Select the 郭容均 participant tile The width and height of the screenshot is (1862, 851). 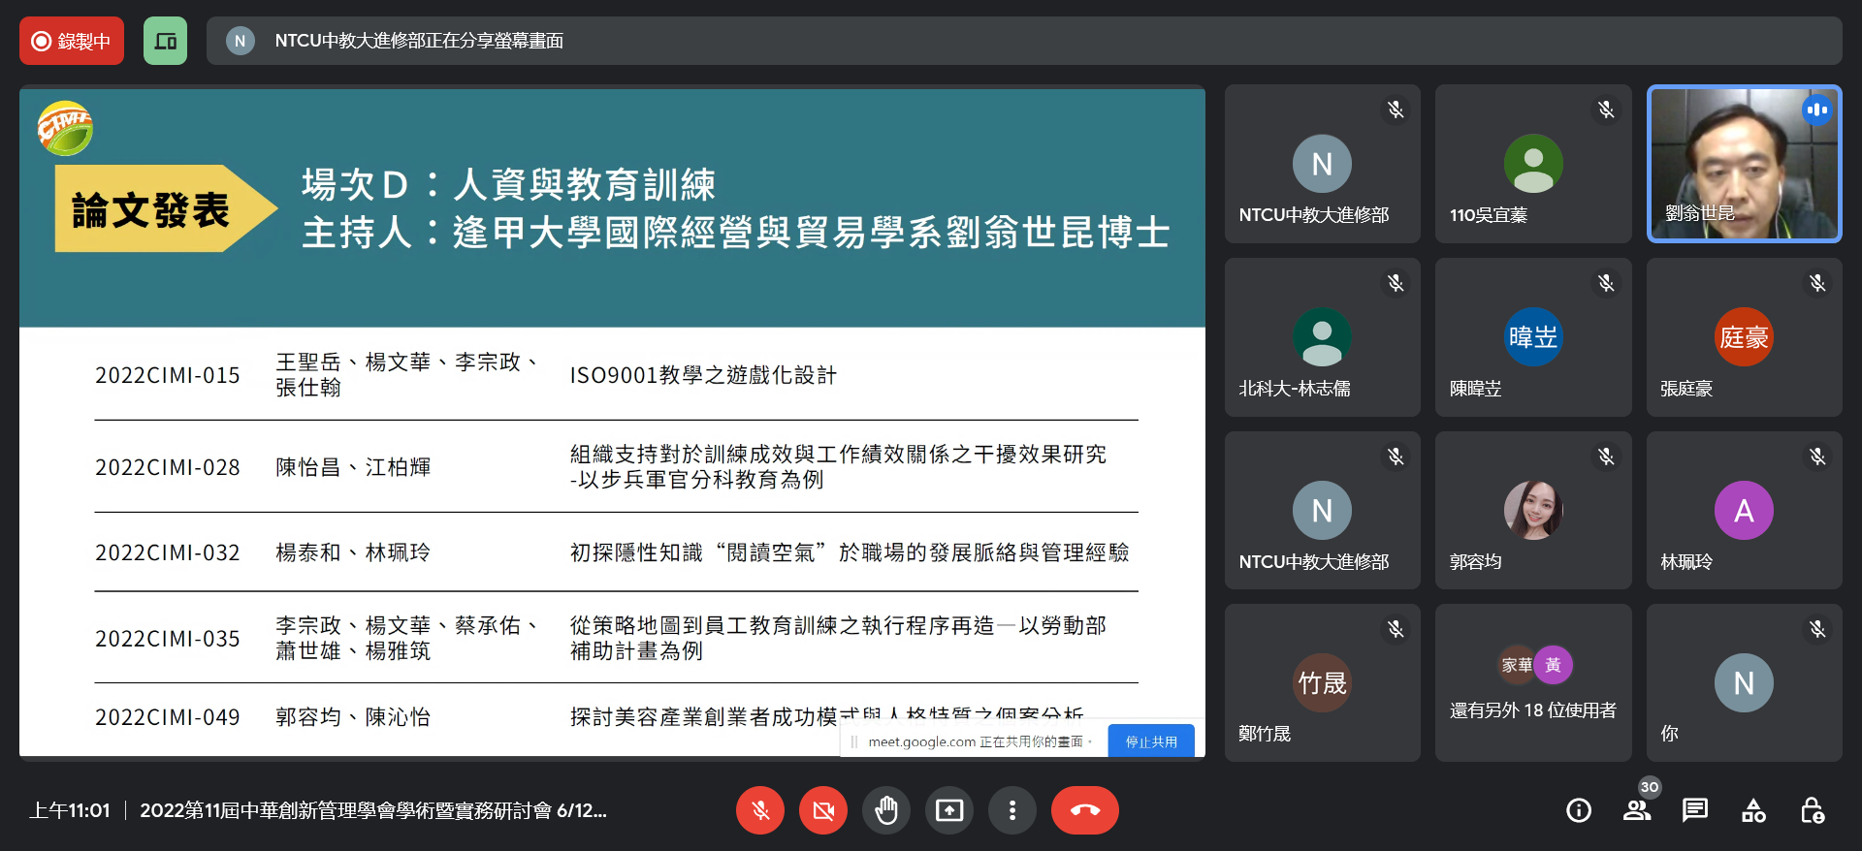(x=1532, y=511)
